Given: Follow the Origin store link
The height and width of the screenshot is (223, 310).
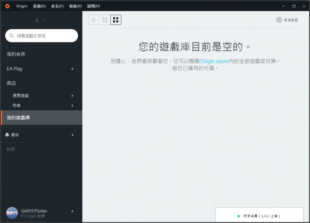Looking at the screenshot, I should coord(214,62).
